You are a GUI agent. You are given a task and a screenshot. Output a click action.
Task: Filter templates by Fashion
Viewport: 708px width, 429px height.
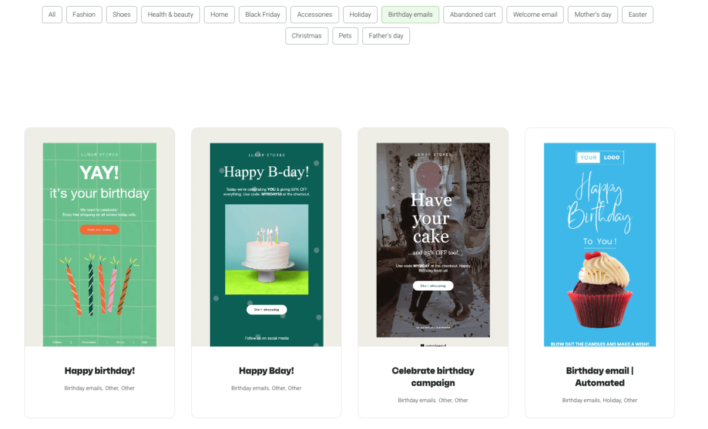pyautogui.click(x=84, y=14)
